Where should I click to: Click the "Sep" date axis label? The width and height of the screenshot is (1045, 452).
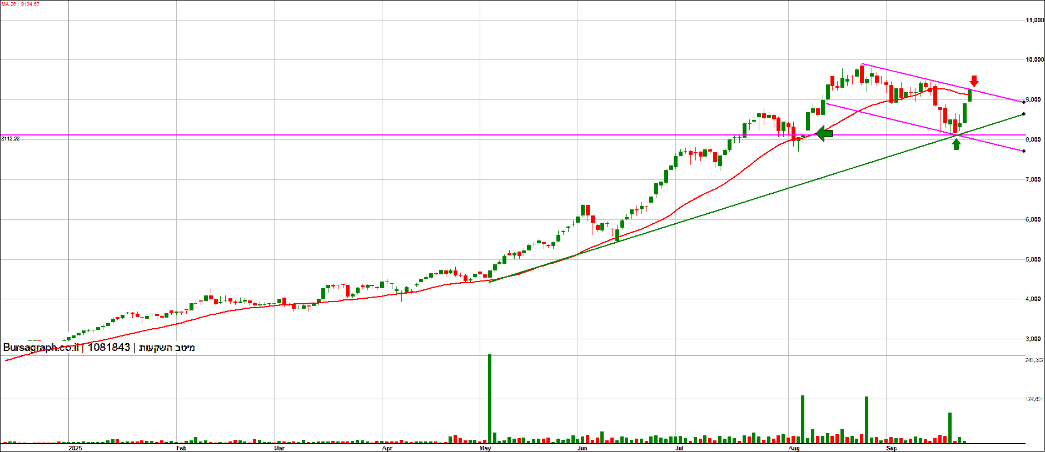pyautogui.click(x=892, y=448)
